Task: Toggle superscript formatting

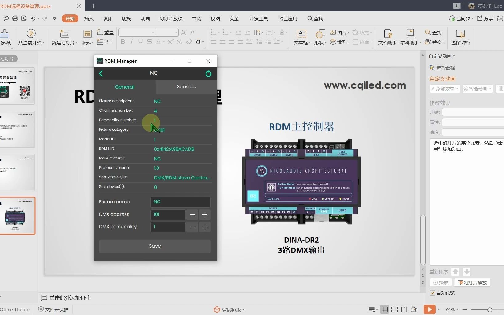Action: tap(170, 42)
